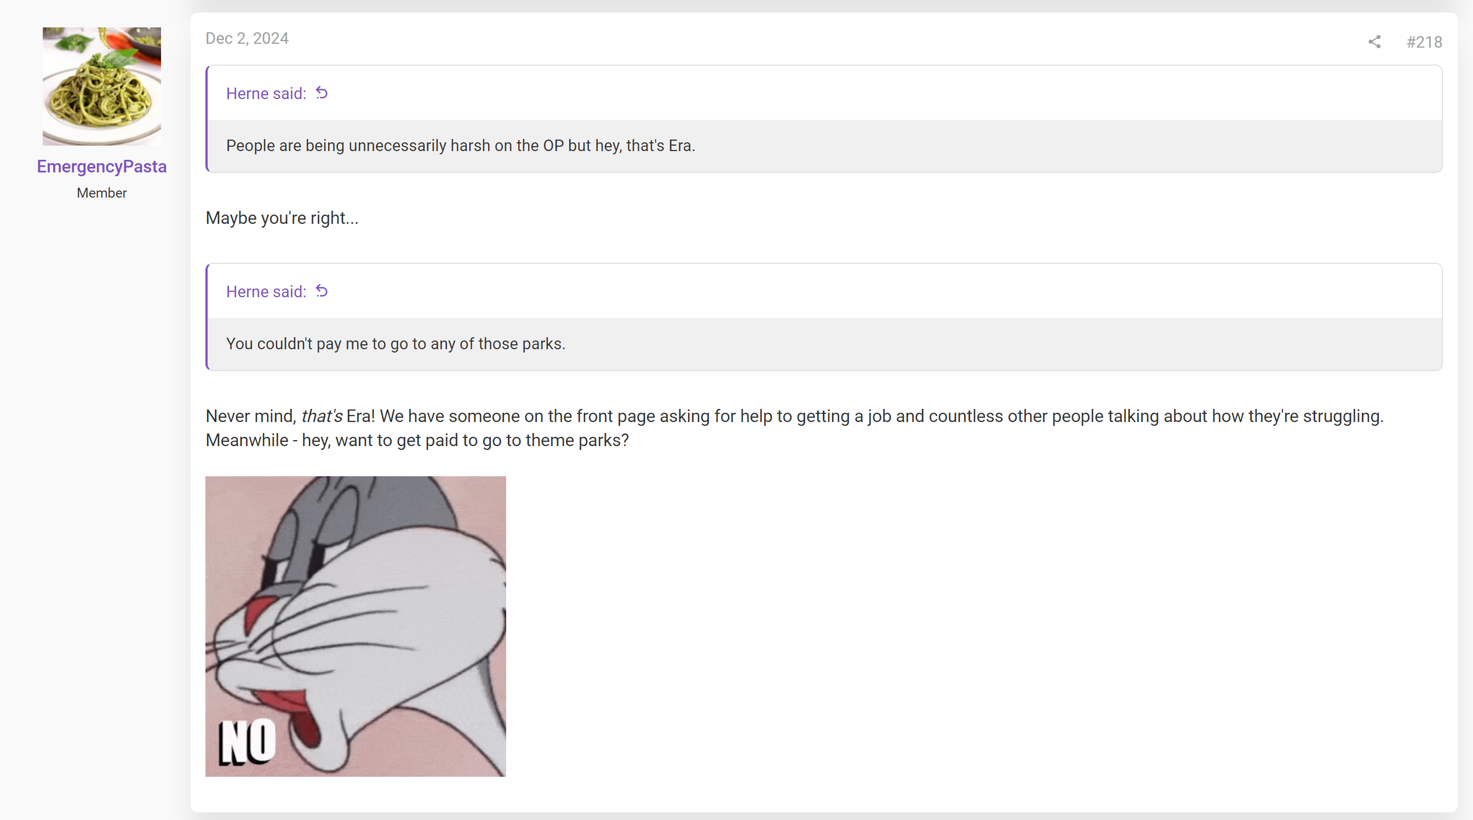This screenshot has width=1473, height=820.
Task: Click the purple left border of first quote
Action: (x=207, y=118)
